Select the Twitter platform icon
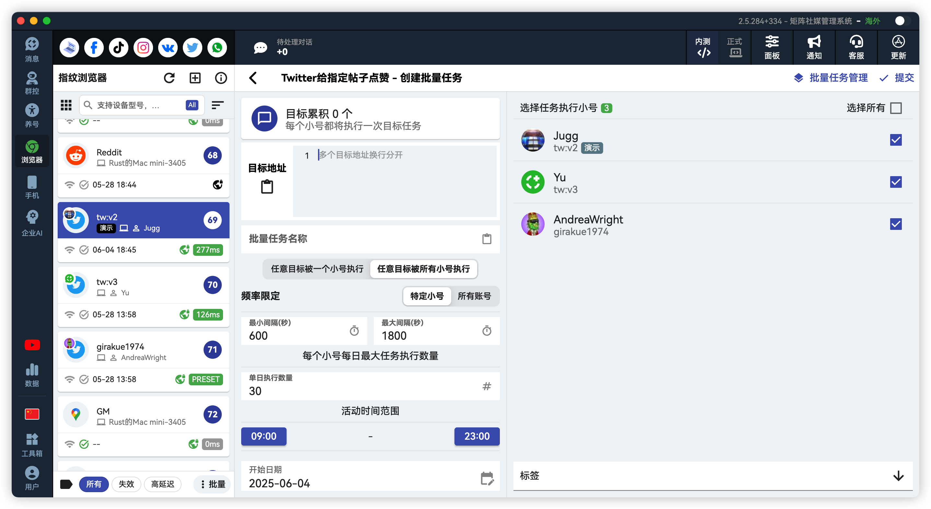 pyautogui.click(x=192, y=47)
